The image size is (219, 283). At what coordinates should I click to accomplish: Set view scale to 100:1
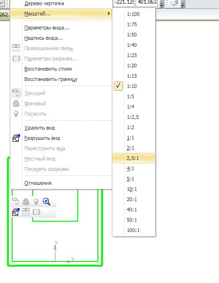point(134,230)
